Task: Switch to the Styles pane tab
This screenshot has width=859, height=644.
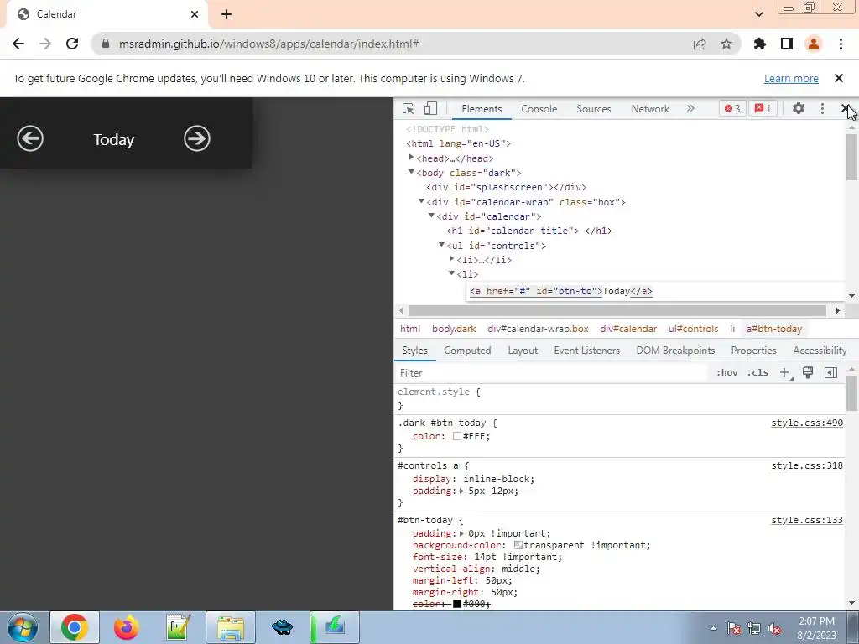Action: click(x=414, y=351)
